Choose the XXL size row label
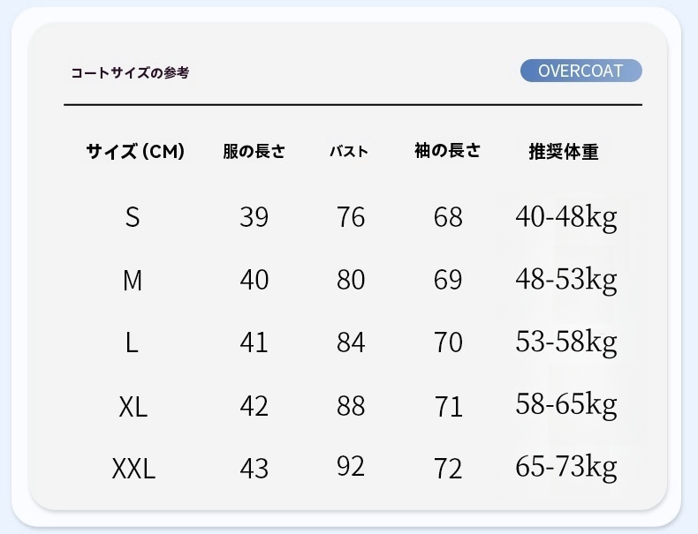 (133, 469)
